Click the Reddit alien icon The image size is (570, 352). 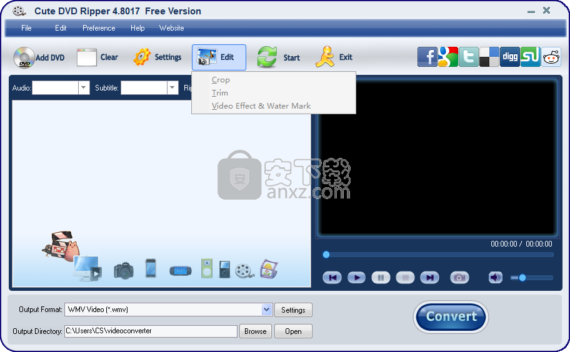[x=551, y=57]
